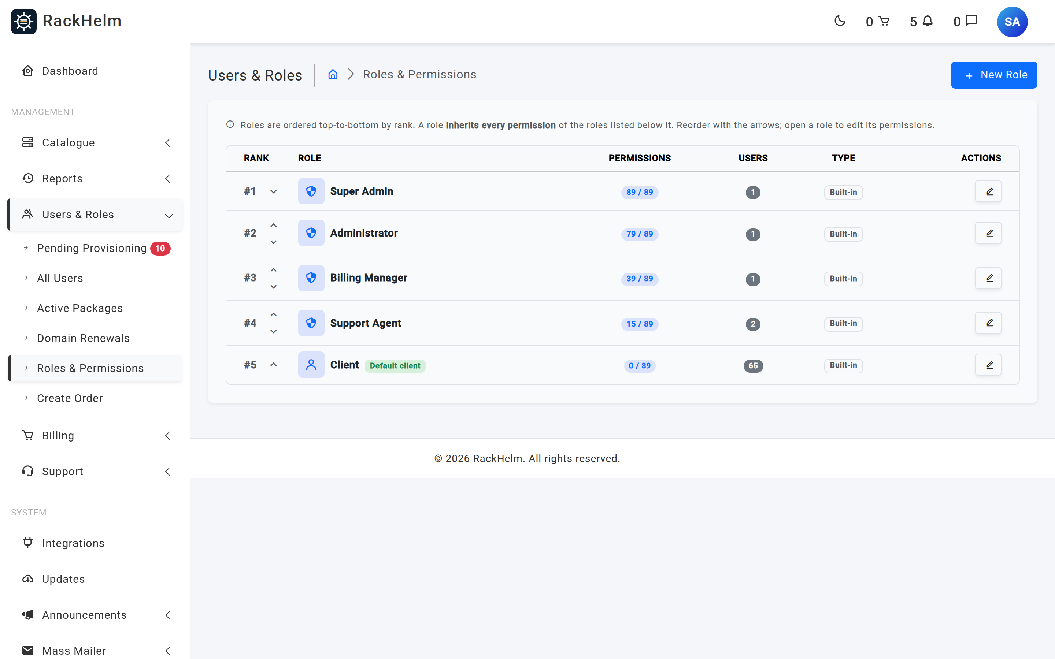
Task: Open notifications bell icon
Action: 928,21
